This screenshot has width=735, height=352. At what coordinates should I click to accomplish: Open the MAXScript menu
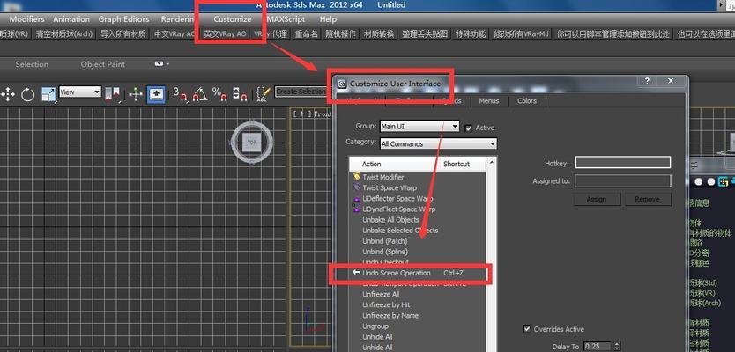286,19
